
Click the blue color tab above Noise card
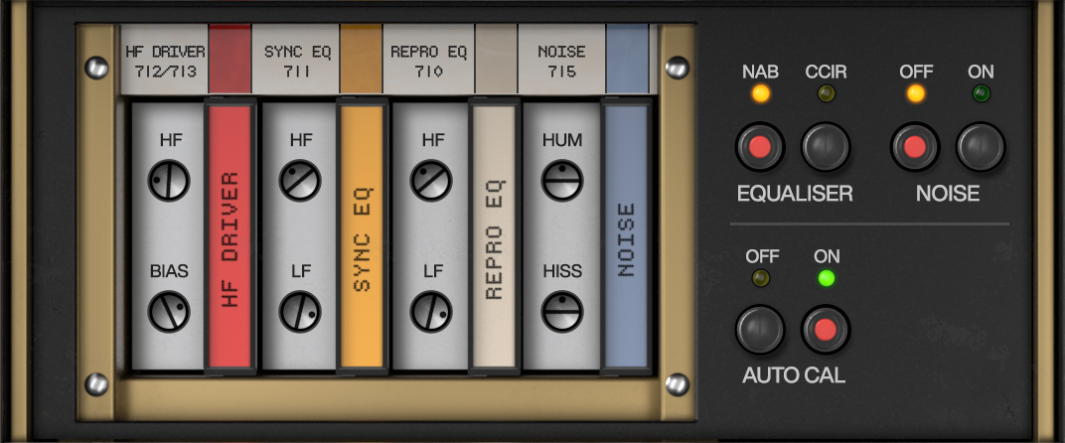pyautogui.click(x=628, y=60)
